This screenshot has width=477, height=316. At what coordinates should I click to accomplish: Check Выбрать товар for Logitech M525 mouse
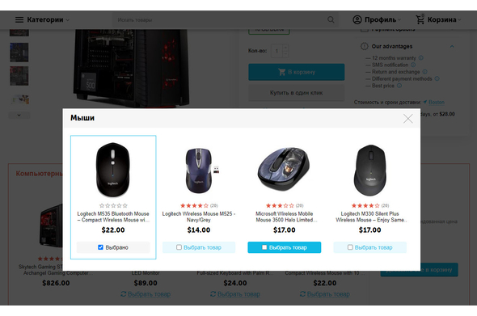179,247
